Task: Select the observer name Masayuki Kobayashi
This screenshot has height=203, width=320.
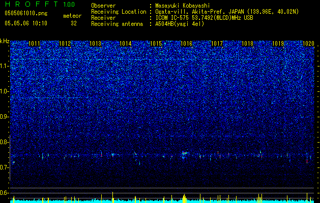Action: (183, 6)
